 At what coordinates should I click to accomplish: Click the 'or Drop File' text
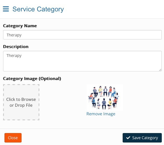(x=21, y=105)
